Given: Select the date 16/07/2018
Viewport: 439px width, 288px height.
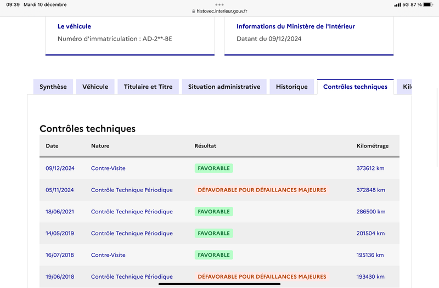Looking at the screenshot, I should pyautogui.click(x=60, y=255).
